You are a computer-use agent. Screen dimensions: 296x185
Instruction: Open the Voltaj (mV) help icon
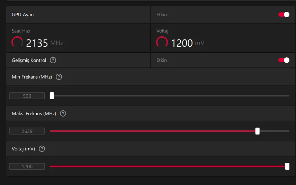42,149
